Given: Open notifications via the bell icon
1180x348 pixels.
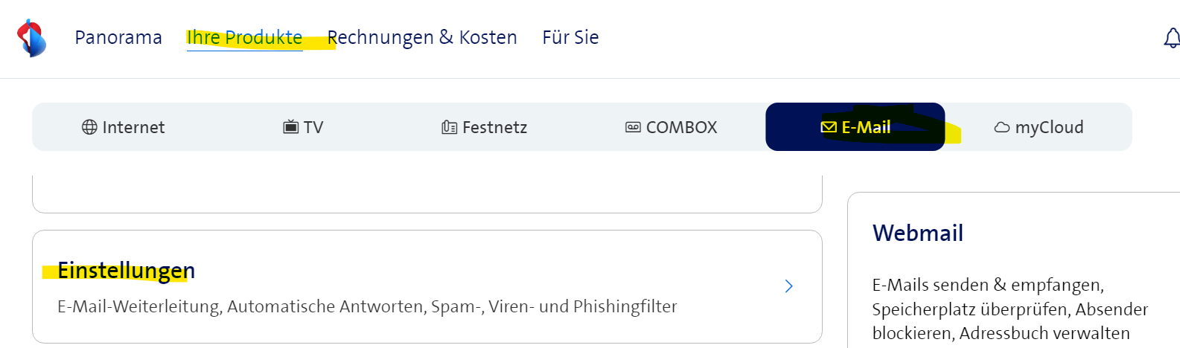Looking at the screenshot, I should pyautogui.click(x=1172, y=38).
